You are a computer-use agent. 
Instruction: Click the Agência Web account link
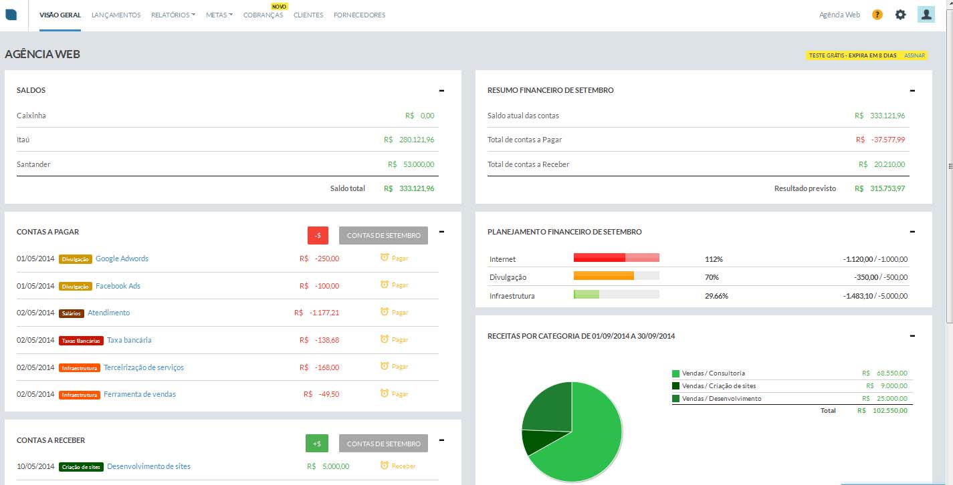[x=839, y=15]
